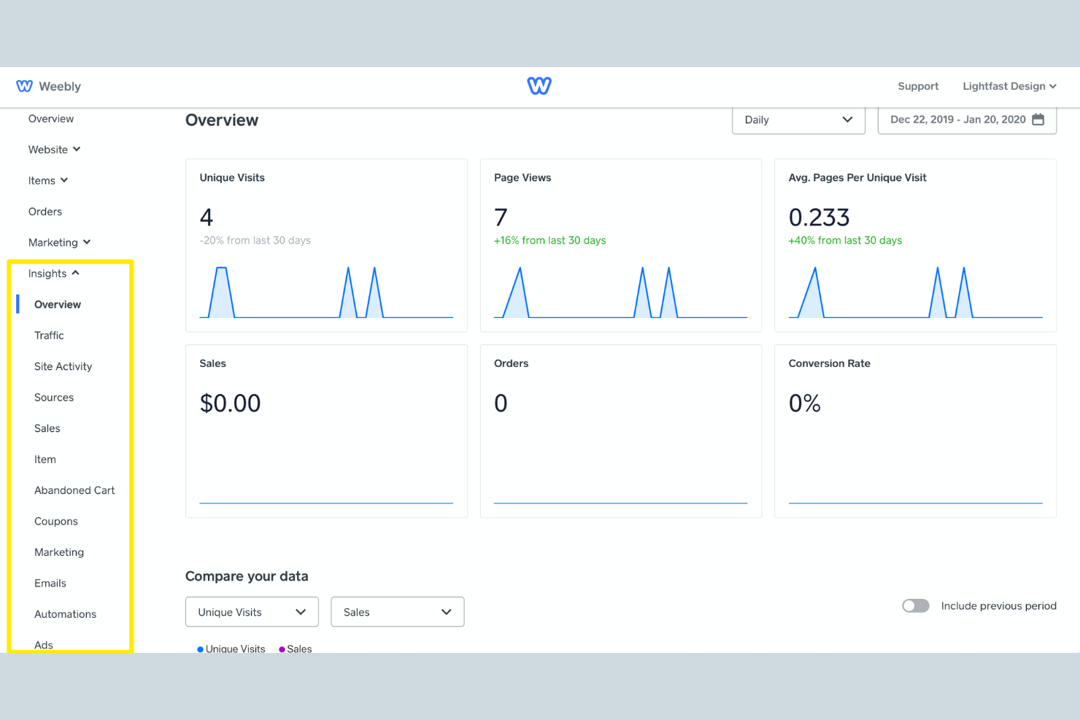This screenshot has height=720, width=1080.
Task: Click the blue Unique Visits legend dot
Action: coord(200,649)
